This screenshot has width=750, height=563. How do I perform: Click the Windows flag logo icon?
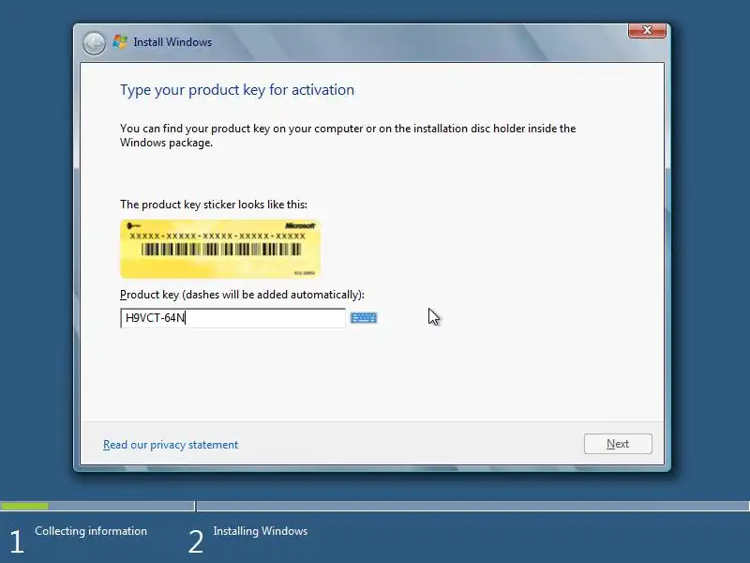[x=120, y=41]
